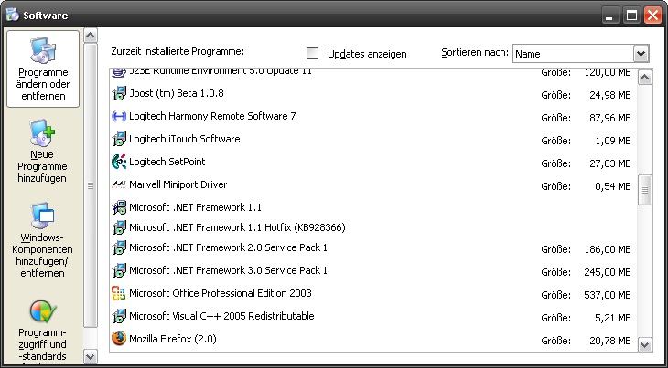The width and height of the screenshot is (668, 368).
Task: Select Logitech iTouch Software entry
Action: (x=185, y=139)
